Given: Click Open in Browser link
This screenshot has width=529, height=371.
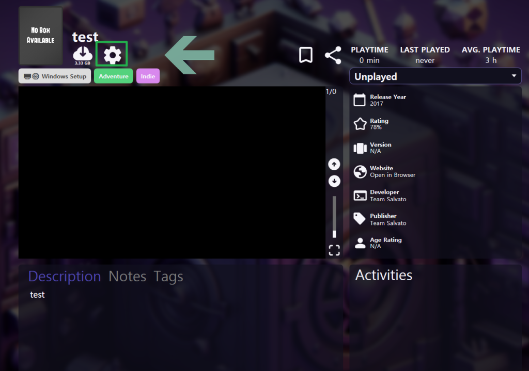Looking at the screenshot, I should 393,175.
